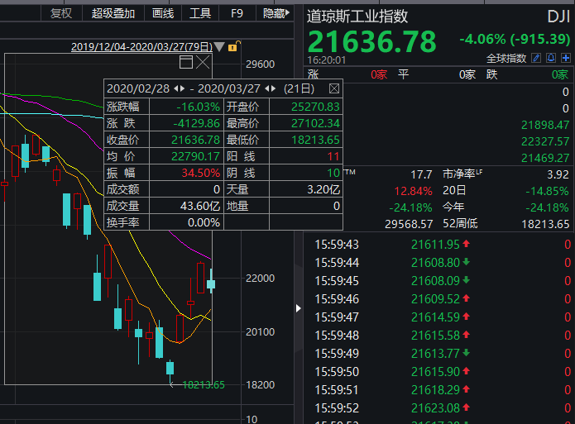This screenshot has height=424, width=575.
Task: Select the 均价 22790.17 value
Action: tap(195, 157)
